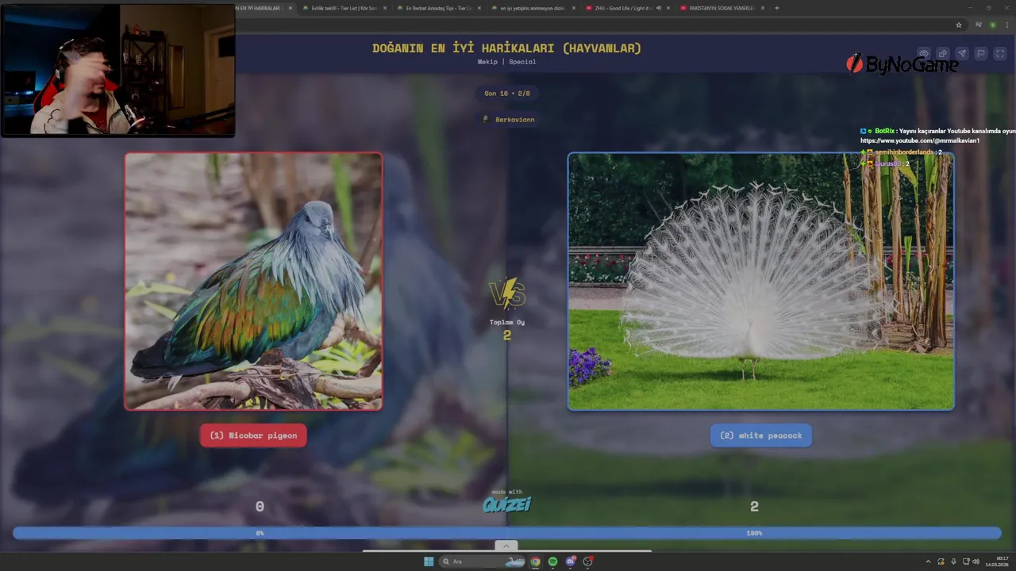Click the eye view icon in header
This screenshot has width=1016, height=571.
point(923,54)
